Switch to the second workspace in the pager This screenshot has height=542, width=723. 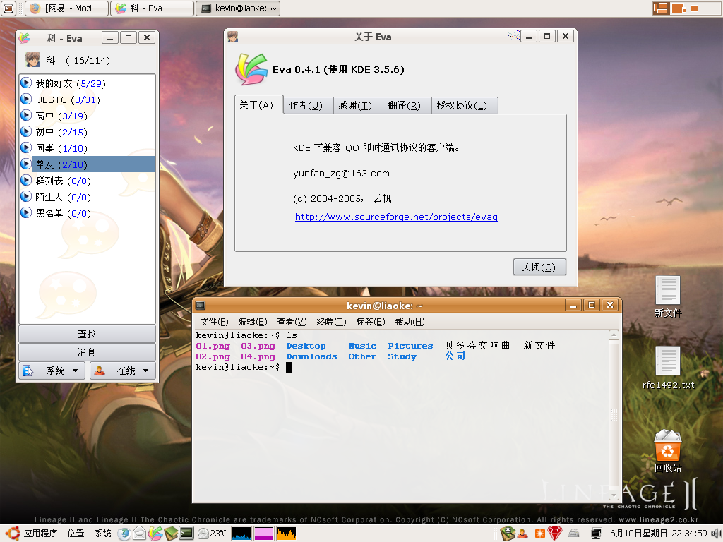tap(679, 8)
